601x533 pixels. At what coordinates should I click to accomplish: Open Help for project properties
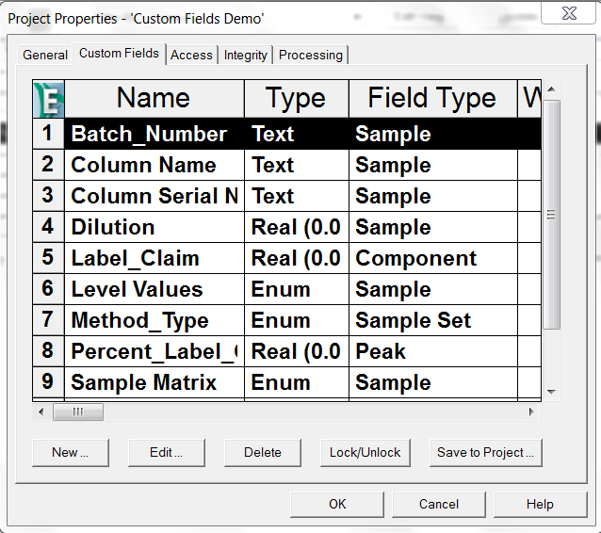coord(540,504)
